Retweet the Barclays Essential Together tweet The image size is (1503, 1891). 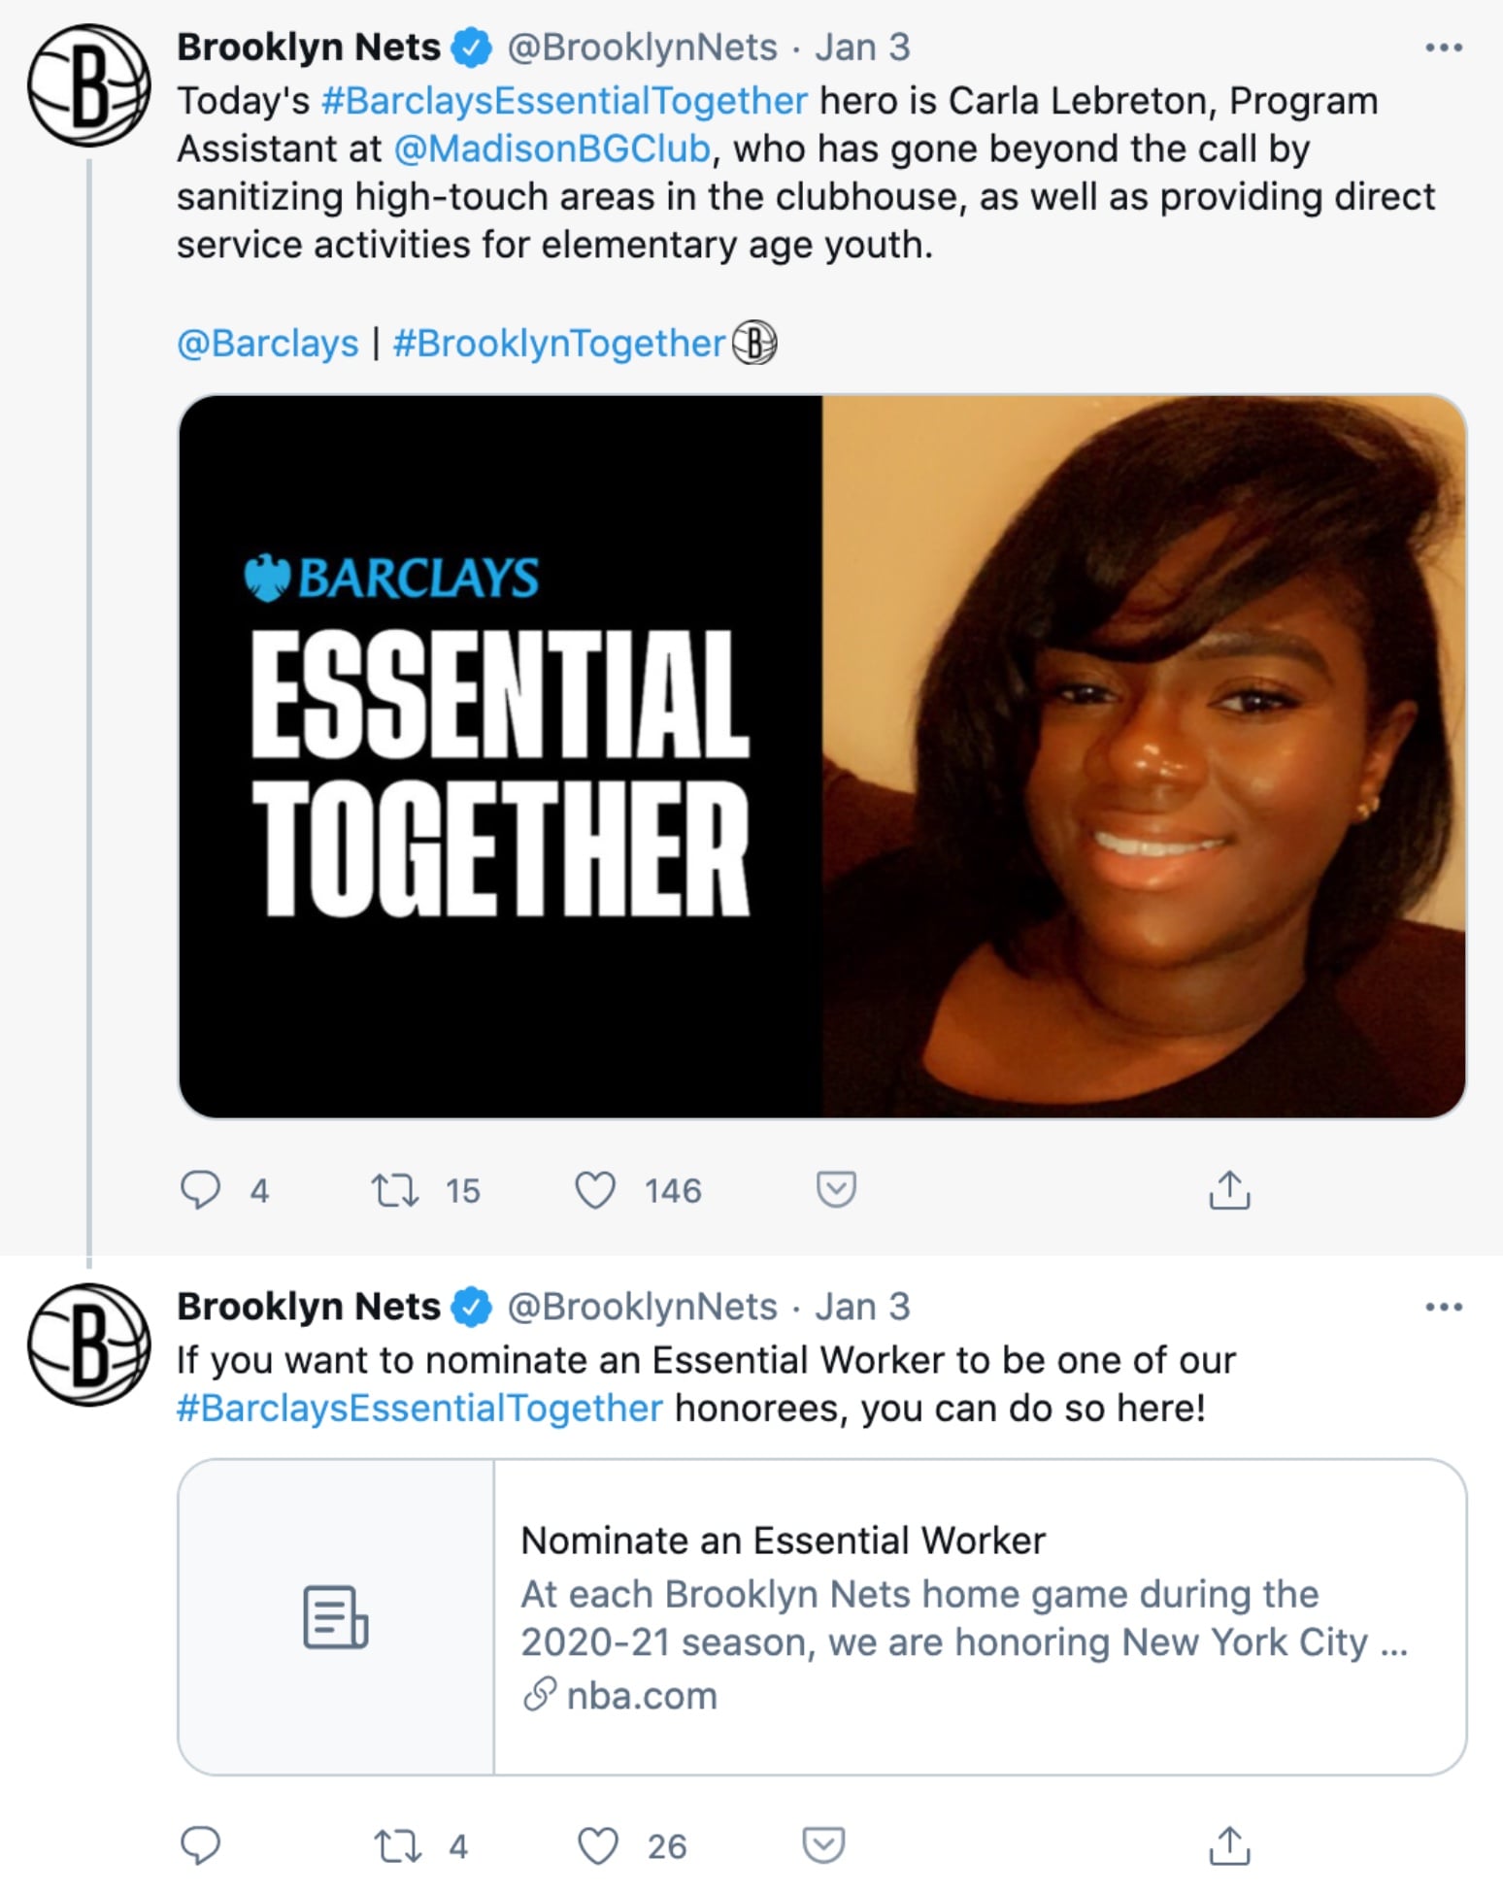pyautogui.click(x=395, y=1189)
